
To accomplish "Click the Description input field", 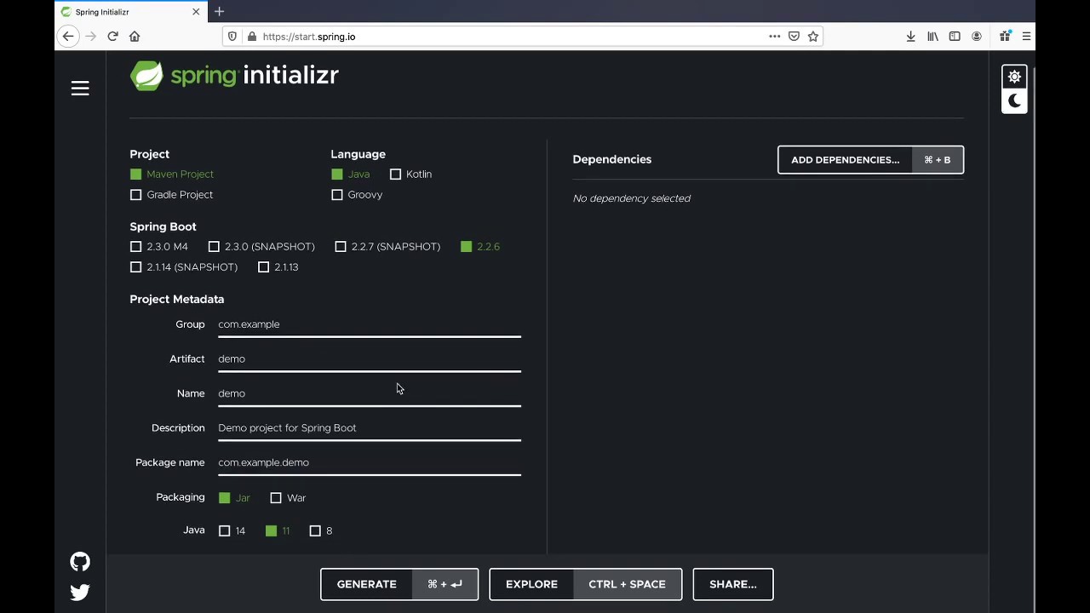I will click(370, 428).
